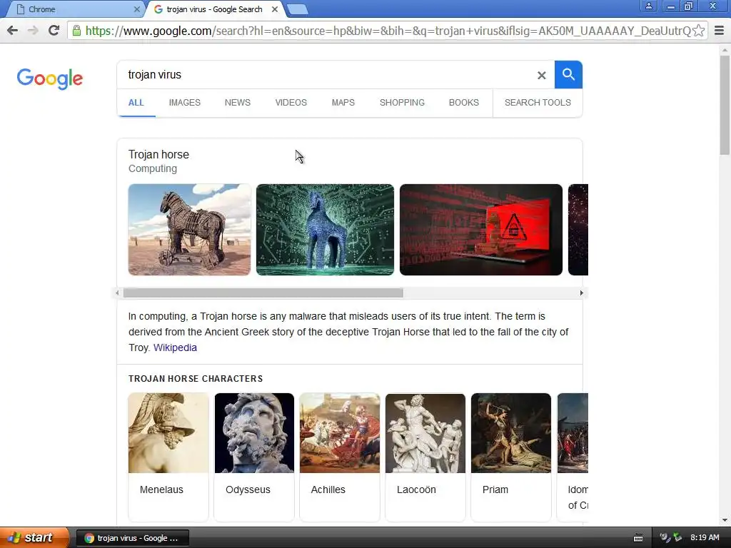Reload the page with the refresh icon
The image size is (731, 548).
point(54,31)
